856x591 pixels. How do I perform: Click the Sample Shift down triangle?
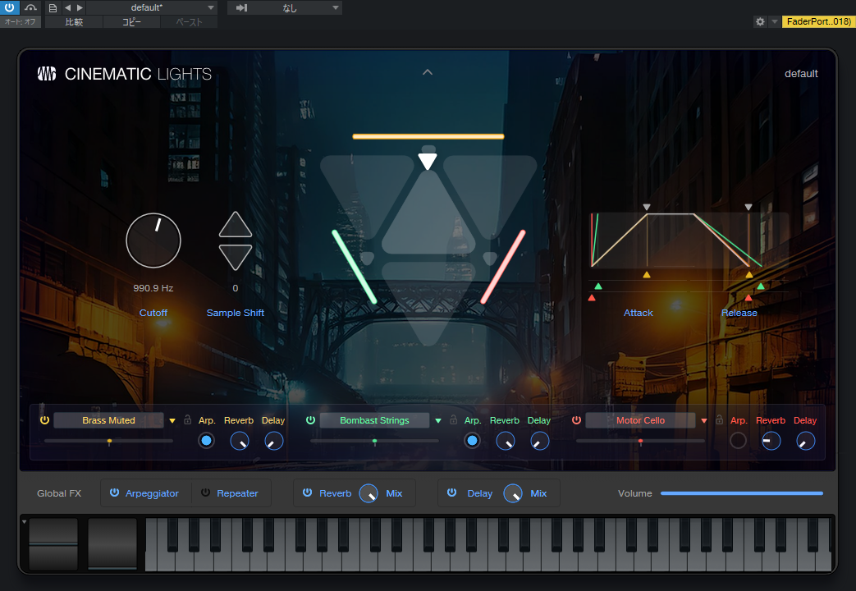(x=236, y=256)
